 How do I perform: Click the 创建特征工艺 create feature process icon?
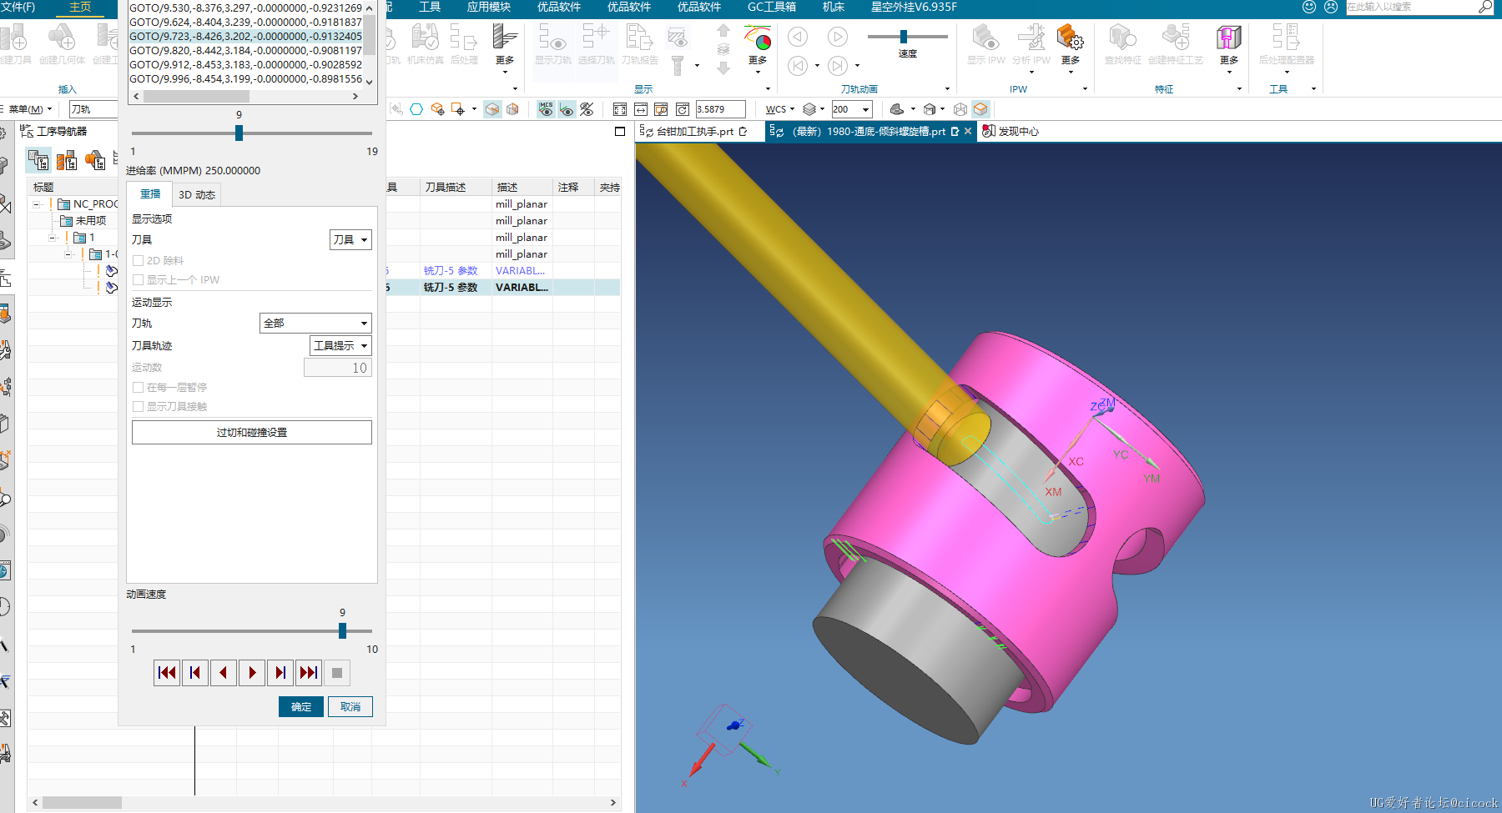click(1175, 44)
